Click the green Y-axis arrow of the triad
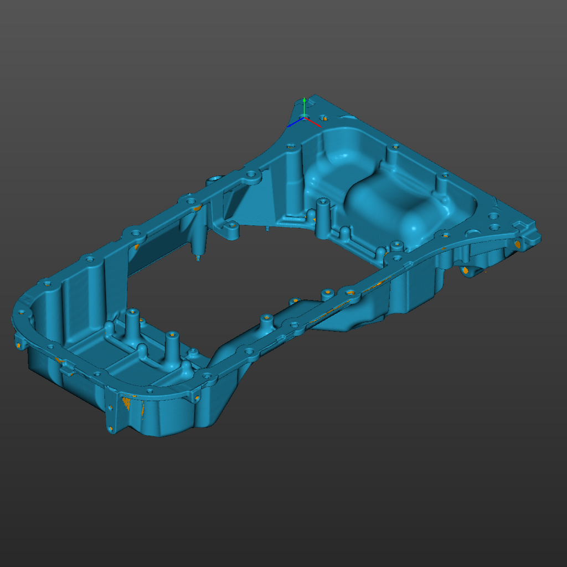The image size is (567, 567). tap(305, 107)
